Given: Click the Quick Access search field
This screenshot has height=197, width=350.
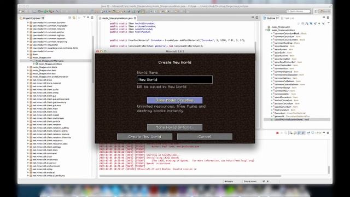Looking at the screenshot, I should tap(298, 11).
